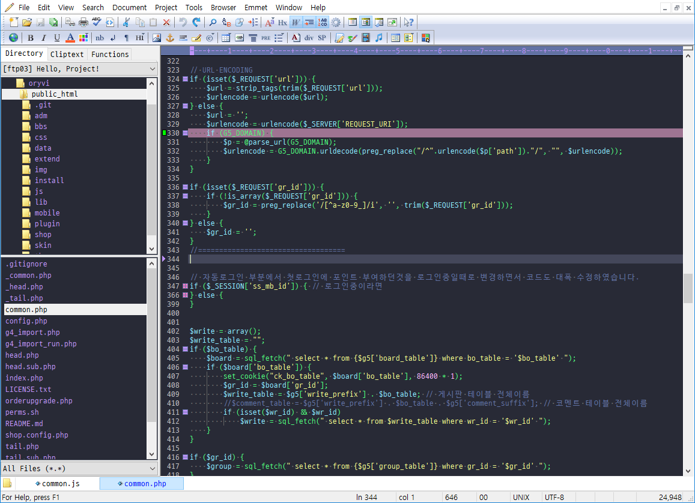Open the color palette swatch icon
This screenshot has height=503, width=695.
pyautogui.click(x=82, y=37)
